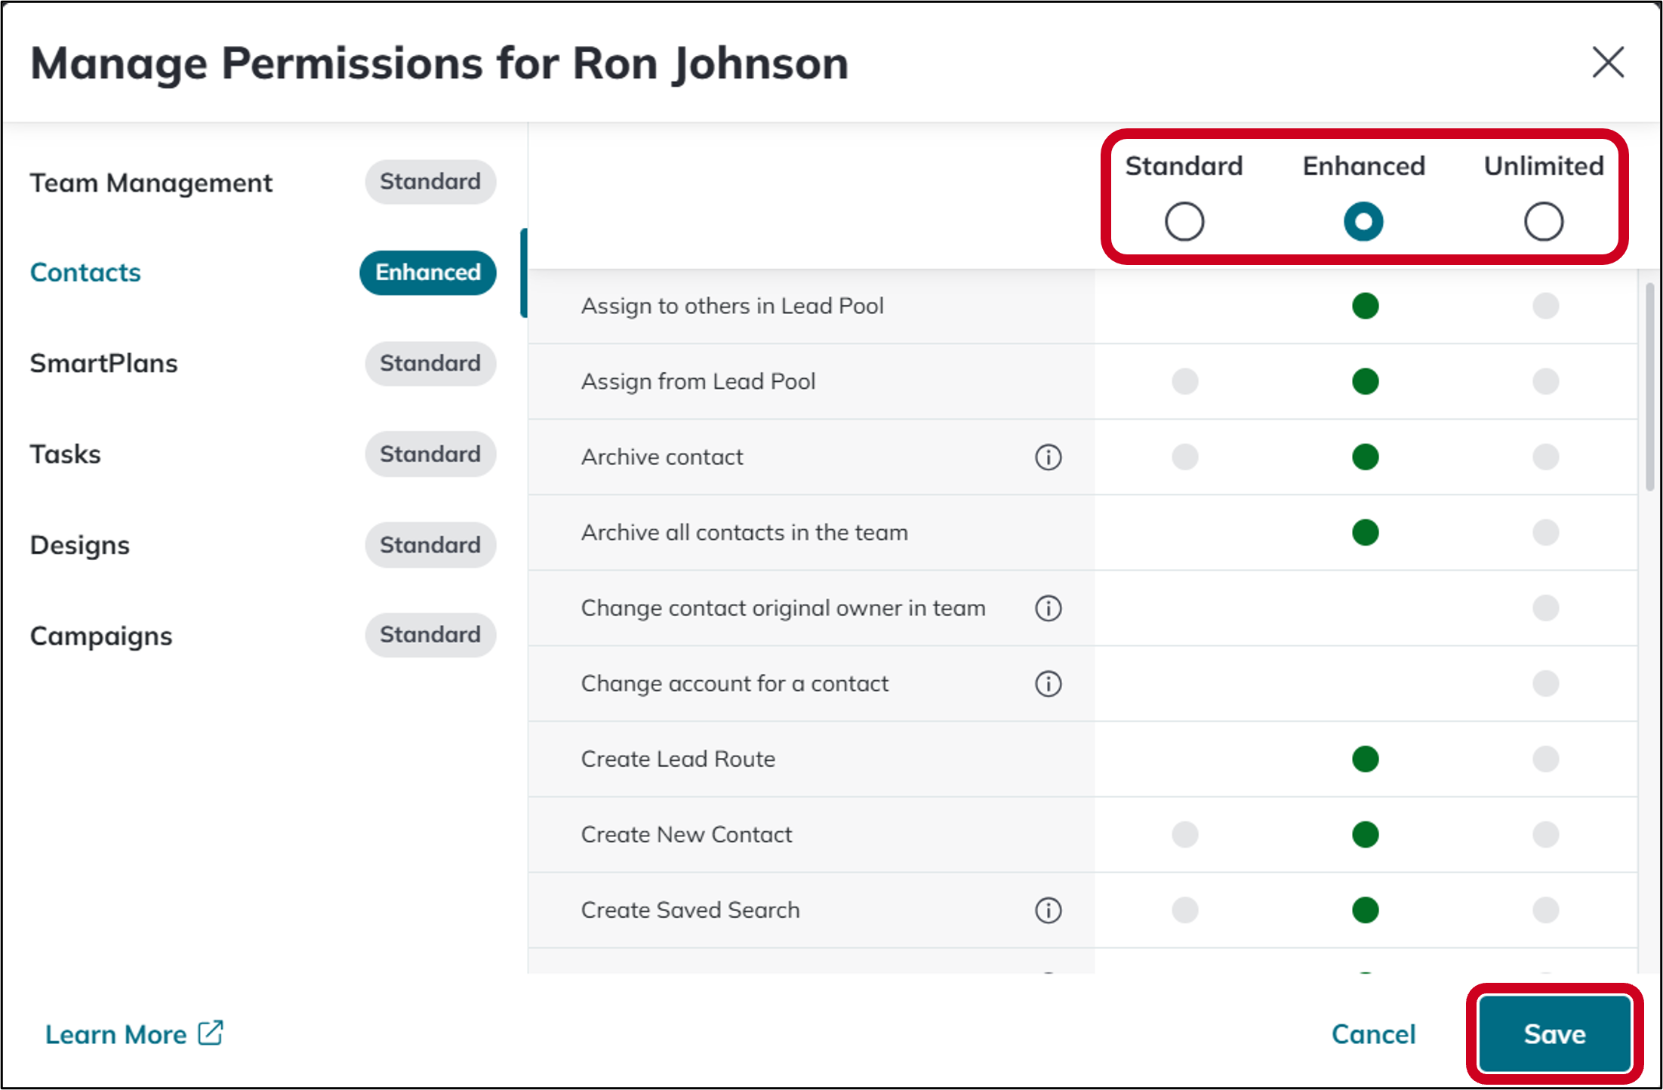The image size is (1663, 1090).
Task: Click Enhanced dot for Create New Contact
Action: click(x=1365, y=834)
